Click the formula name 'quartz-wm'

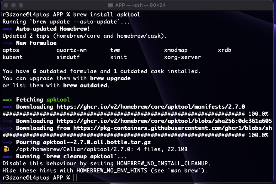[71, 50]
